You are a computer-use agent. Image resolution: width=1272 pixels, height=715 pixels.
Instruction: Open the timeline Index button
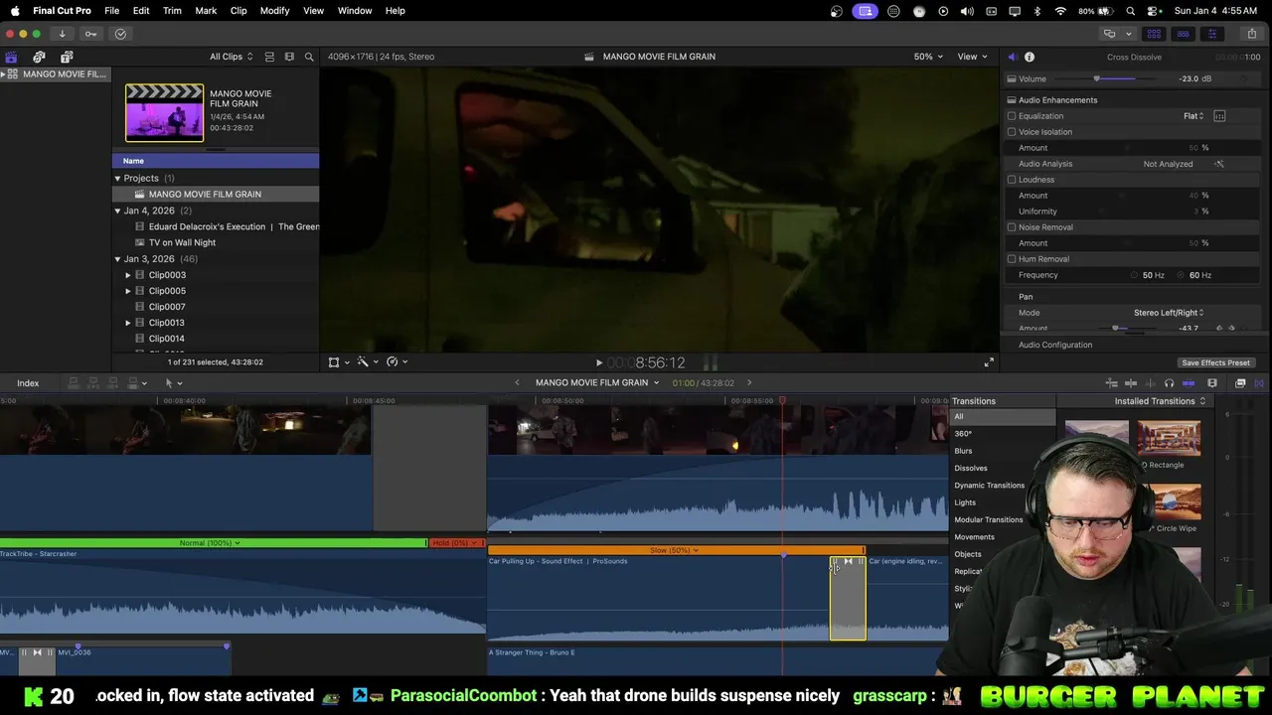coord(28,383)
